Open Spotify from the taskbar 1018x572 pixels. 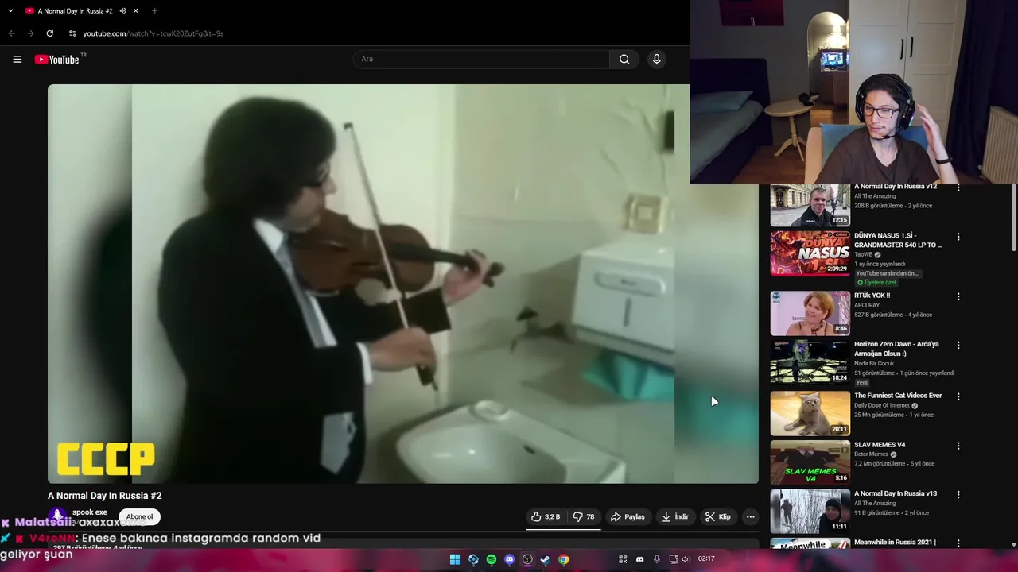492,559
